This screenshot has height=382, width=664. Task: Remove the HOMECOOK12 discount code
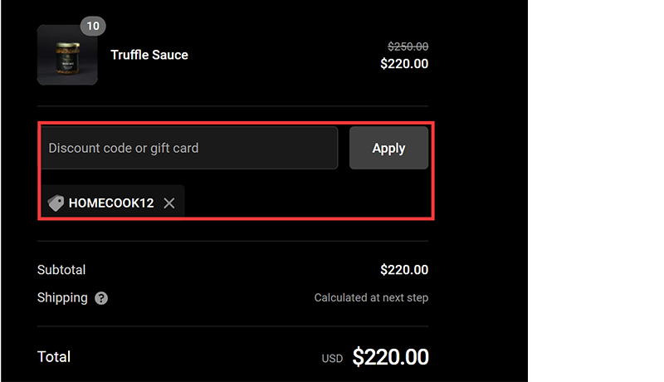[169, 203]
